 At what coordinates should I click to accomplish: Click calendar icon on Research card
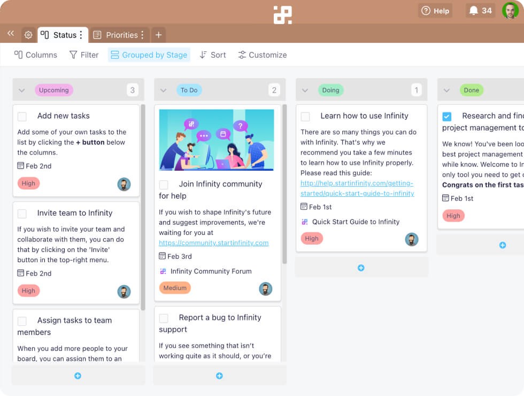[x=445, y=198]
